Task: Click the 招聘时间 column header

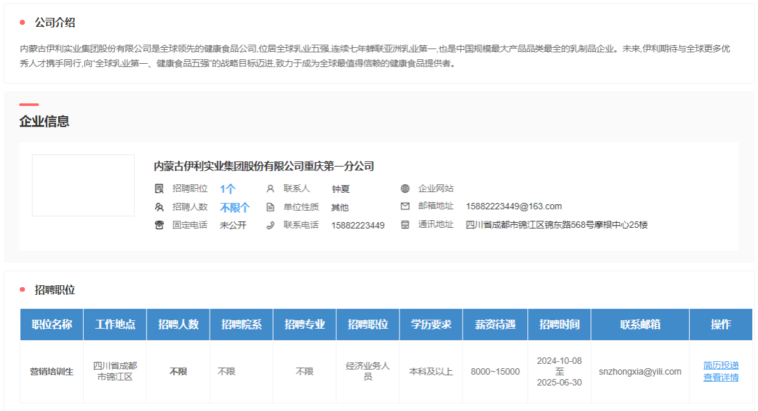Action: pos(559,325)
